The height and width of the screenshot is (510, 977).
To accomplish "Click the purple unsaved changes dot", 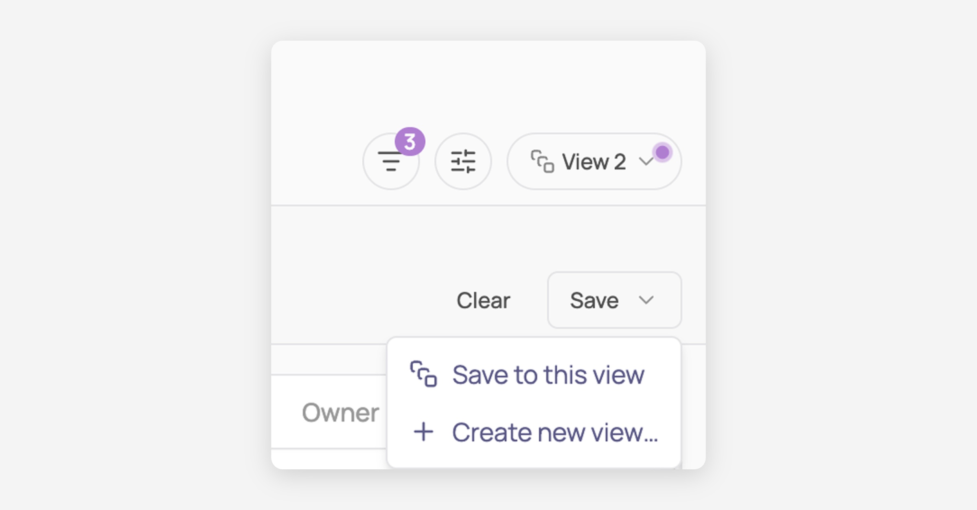I will click(662, 153).
